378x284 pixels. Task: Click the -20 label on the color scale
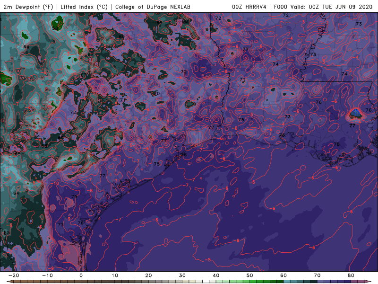[14, 275]
